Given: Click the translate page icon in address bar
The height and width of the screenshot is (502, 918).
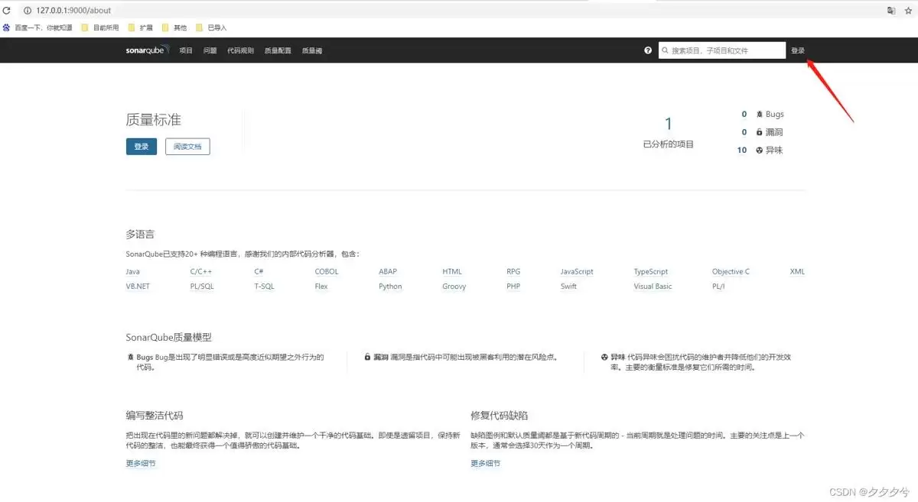Looking at the screenshot, I should 891,11.
